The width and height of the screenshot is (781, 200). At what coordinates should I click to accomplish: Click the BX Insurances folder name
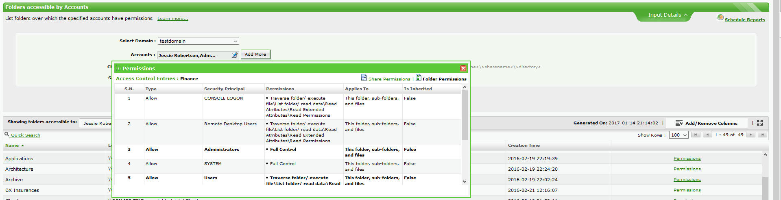[22, 190]
